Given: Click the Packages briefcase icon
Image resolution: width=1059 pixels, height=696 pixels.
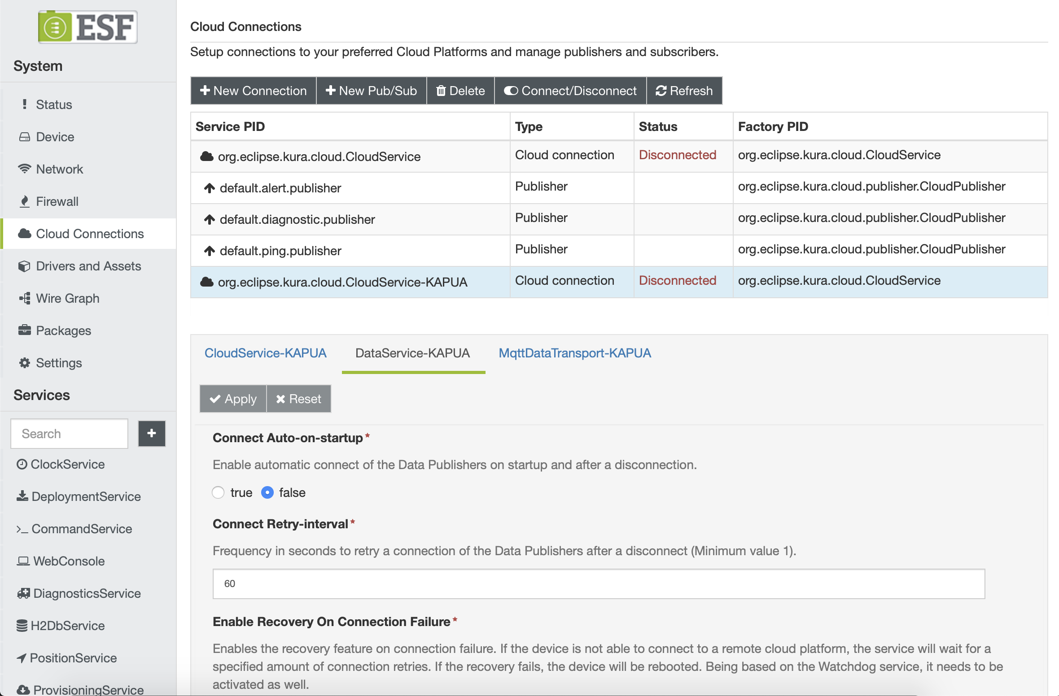Looking at the screenshot, I should 25,331.
